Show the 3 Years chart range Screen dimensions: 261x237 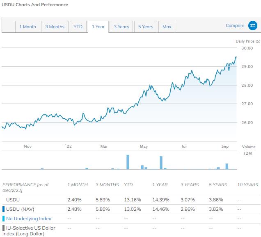pos(121,27)
